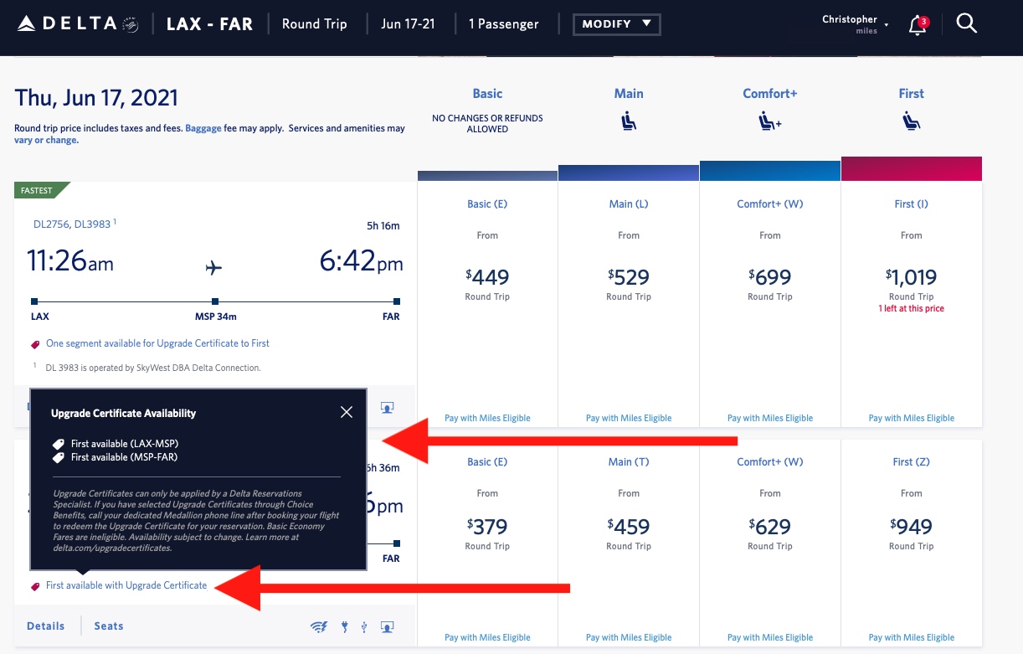The width and height of the screenshot is (1023, 654).
Task: Click tag icon beside First available with Upgrade Certificate
Action: 35,586
